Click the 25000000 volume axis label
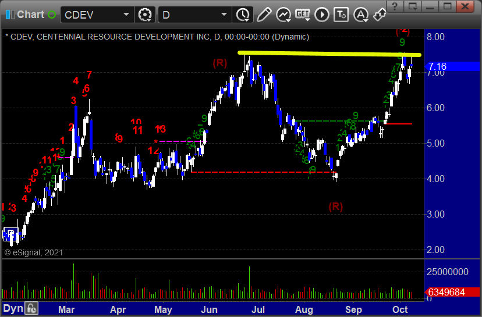Image resolution: width=482 pixels, height=317 pixels. (448, 272)
